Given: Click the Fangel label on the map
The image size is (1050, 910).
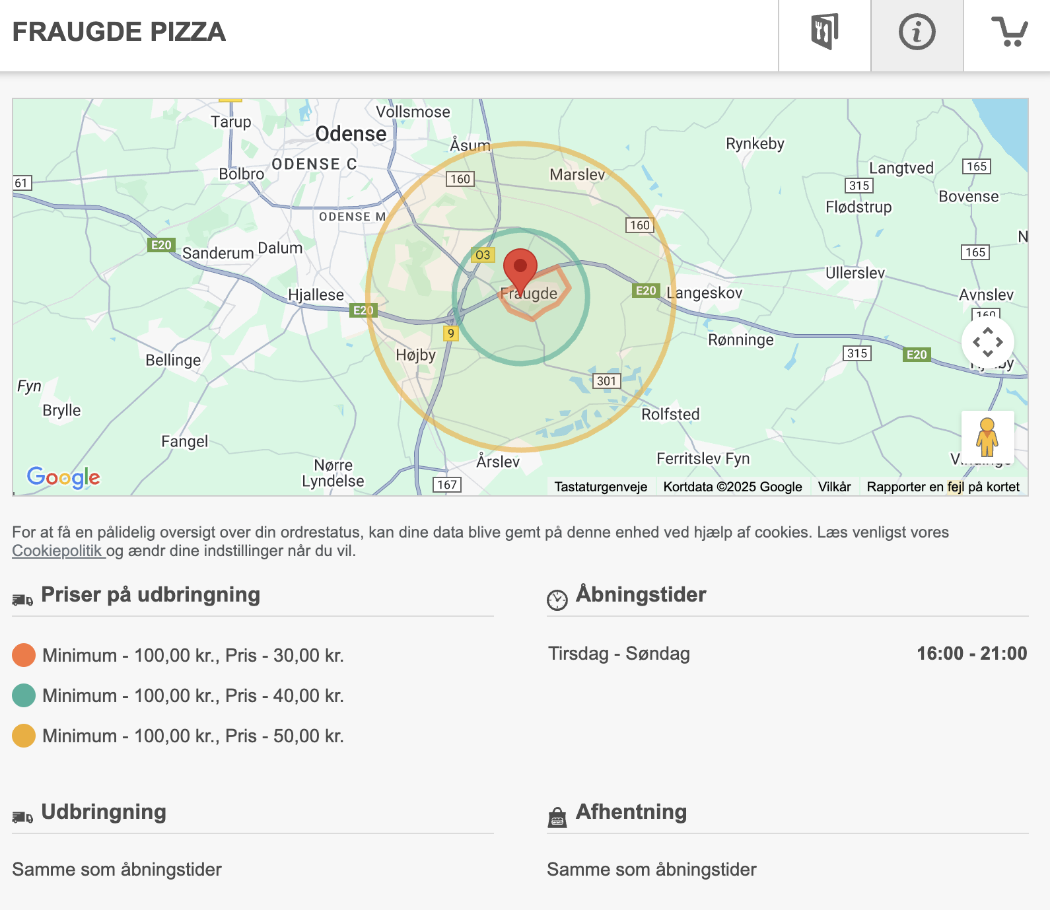Looking at the screenshot, I should point(184,441).
